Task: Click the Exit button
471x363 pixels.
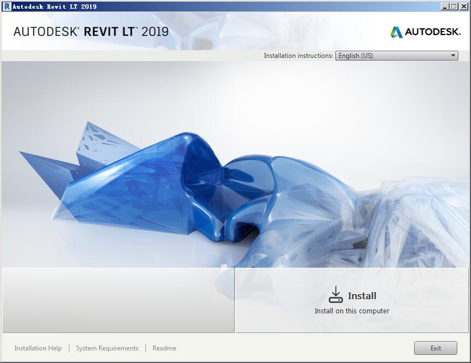Action: pos(435,348)
